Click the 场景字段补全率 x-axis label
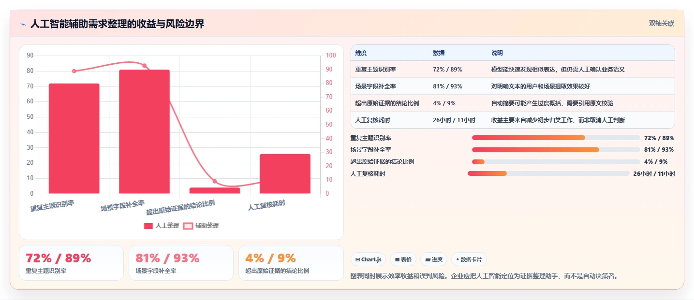 click(x=122, y=206)
